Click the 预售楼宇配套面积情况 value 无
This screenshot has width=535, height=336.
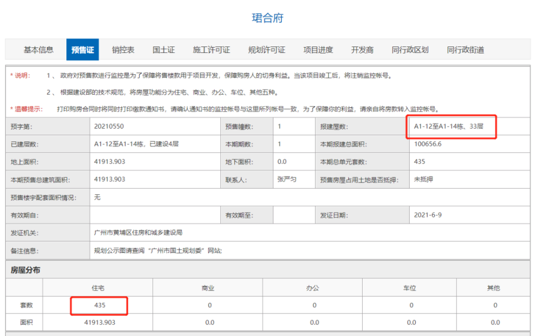click(97, 197)
